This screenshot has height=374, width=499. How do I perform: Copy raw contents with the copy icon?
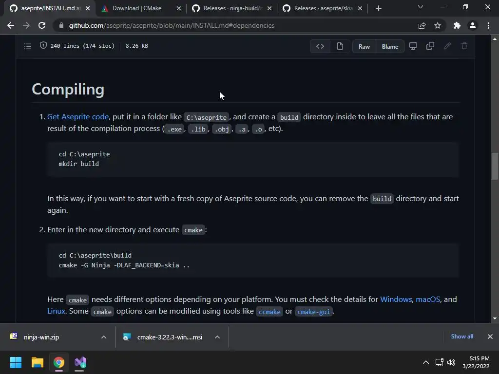(430, 46)
